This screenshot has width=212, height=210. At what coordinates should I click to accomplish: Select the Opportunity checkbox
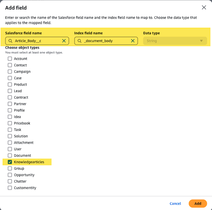10,175
